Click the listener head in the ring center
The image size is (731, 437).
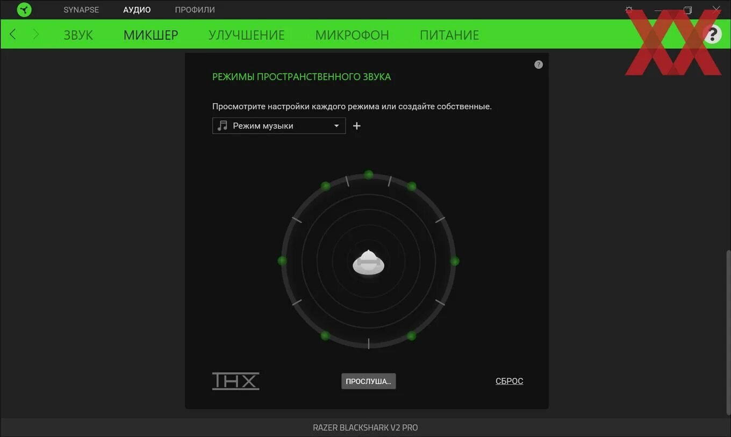368,262
